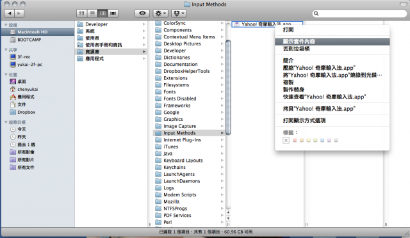
Task: Select 使用者 folder in first column
Action: click(x=111, y=38)
